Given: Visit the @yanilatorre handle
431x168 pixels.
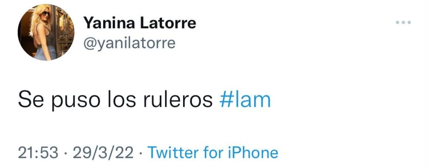Looking at the screenshot, I should coord(129,43).
